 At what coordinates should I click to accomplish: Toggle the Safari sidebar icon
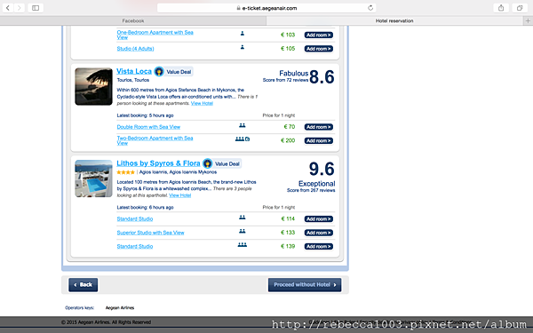(x=36, y=8)
